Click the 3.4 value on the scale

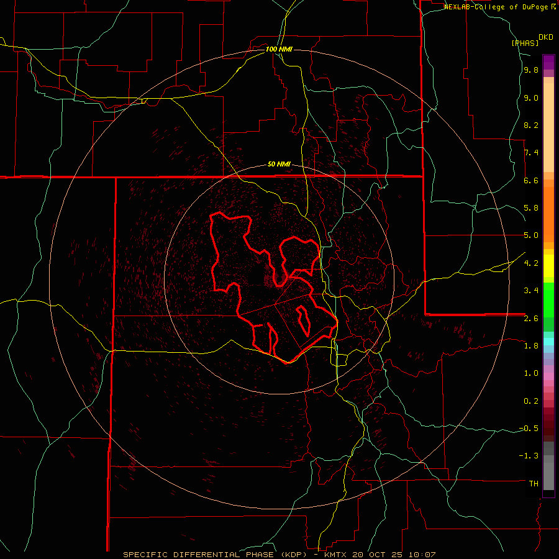pyautogui.click(x=531, y=291)
